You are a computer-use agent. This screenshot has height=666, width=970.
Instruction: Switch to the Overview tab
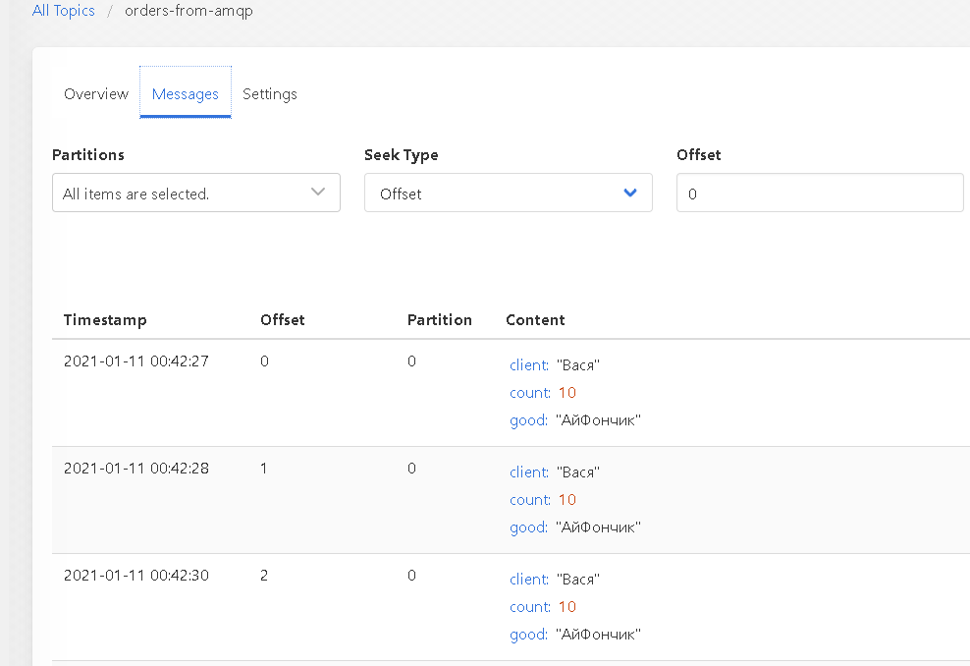coord(96,94)
